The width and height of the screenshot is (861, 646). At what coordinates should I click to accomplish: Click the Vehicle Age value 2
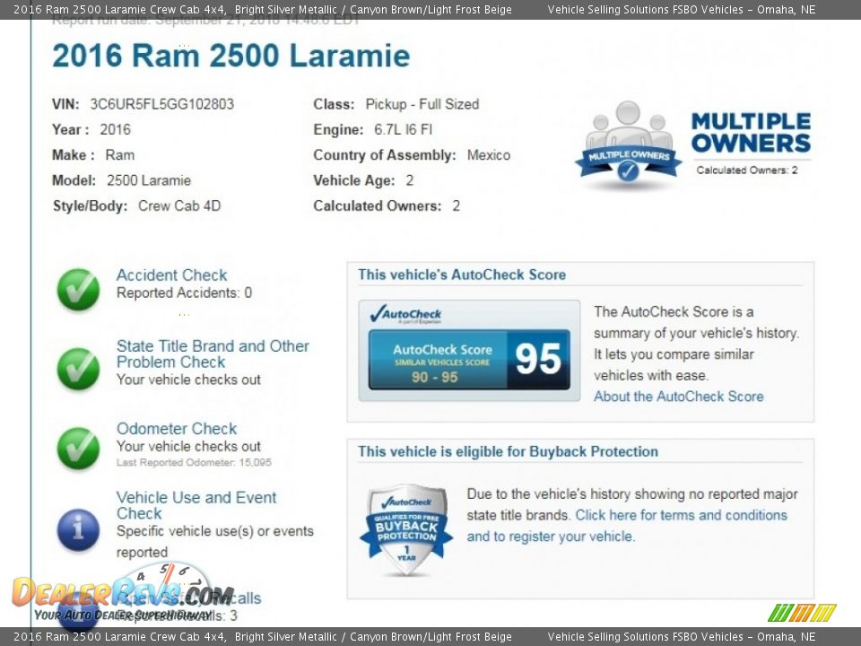coord(410,180)
